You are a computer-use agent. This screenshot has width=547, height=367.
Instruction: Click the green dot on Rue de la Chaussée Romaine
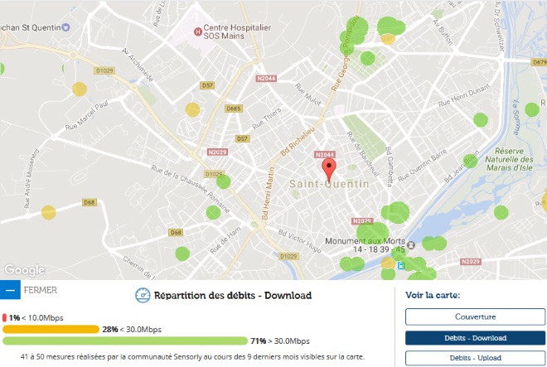tap(223, 181)
